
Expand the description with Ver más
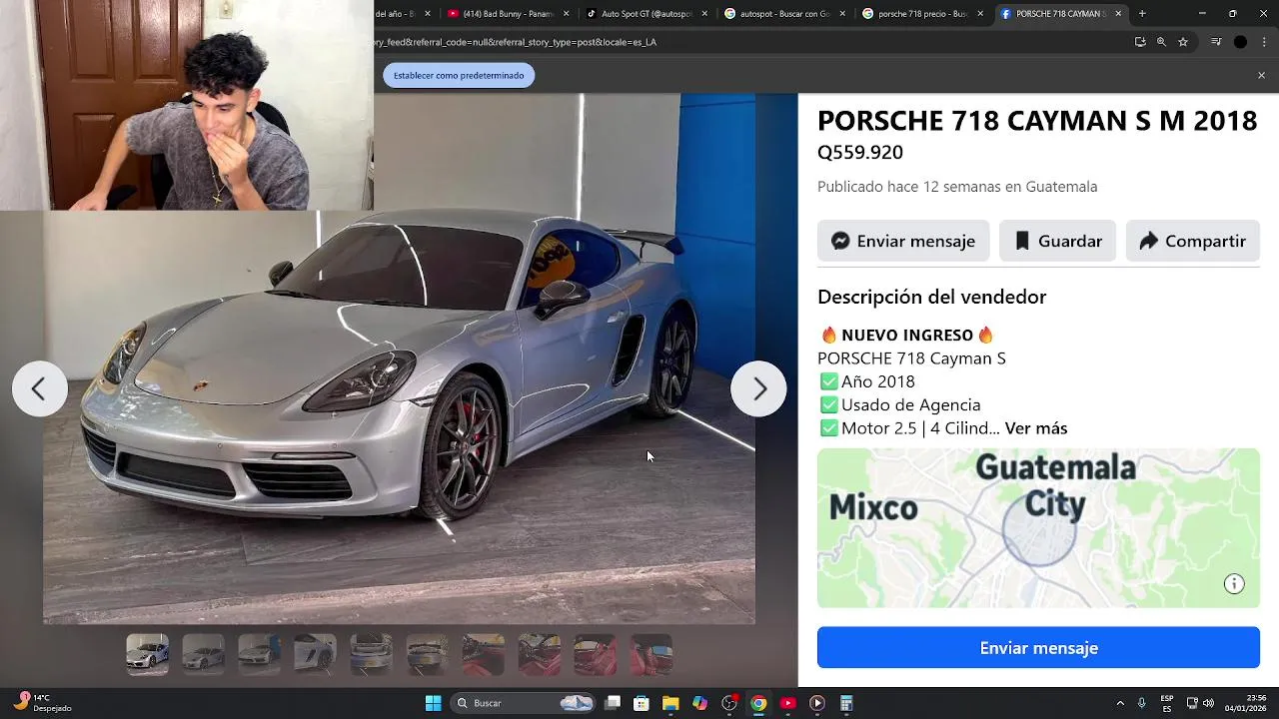point(1036,428)
